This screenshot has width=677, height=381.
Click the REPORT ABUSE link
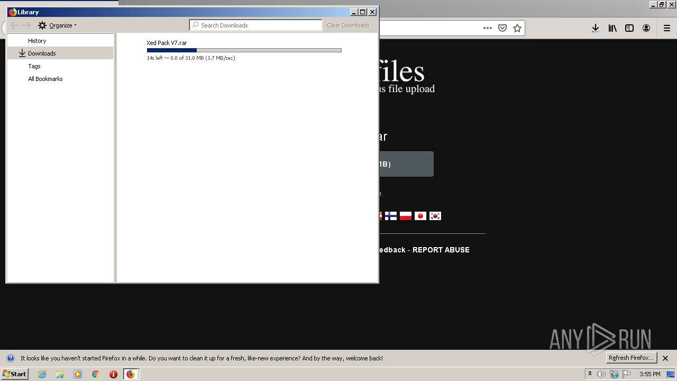[x=441, y=250]
